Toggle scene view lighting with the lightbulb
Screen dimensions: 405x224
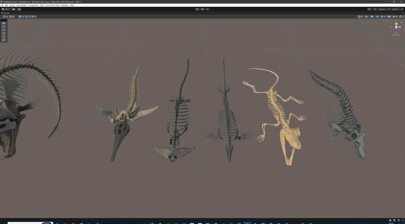[x=372, y=17]
